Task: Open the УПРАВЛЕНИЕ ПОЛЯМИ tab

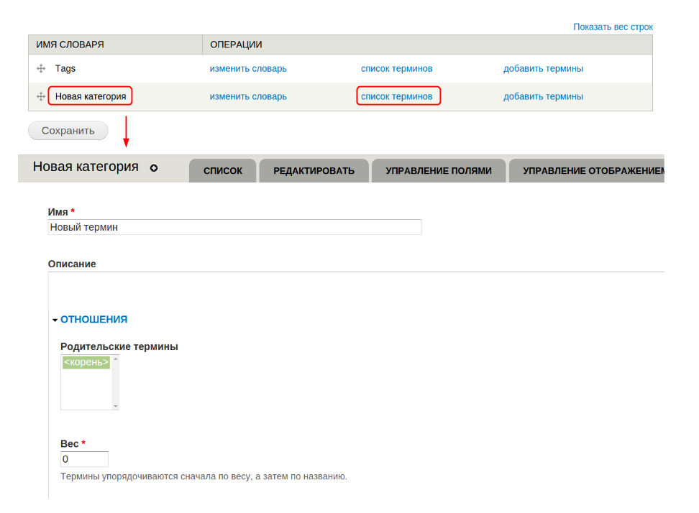Action: coord(438,171)
